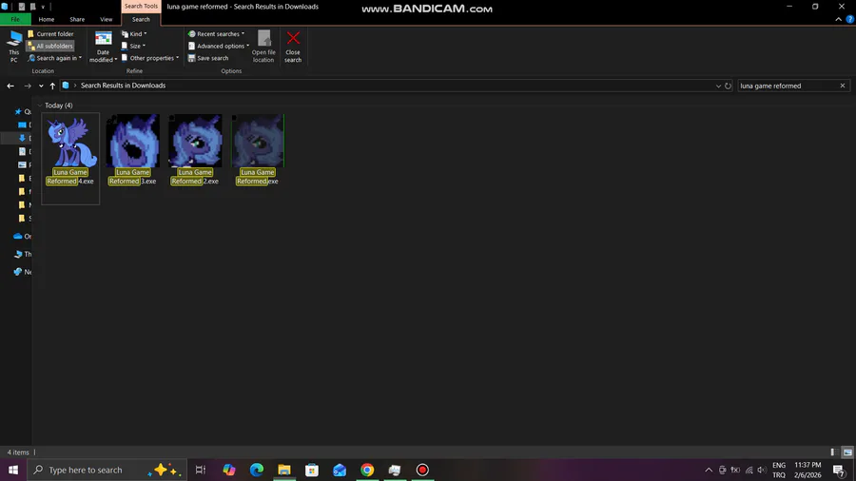Image resolution: width=856 pixels, height=481 pixels.
Task: Open volume control in tray
Action: 762,470
